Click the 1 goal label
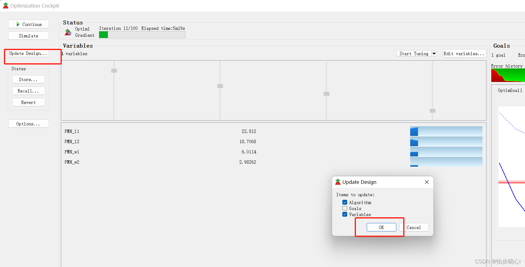This screenshot has width=525, height=267. click(x=498, y=55)
